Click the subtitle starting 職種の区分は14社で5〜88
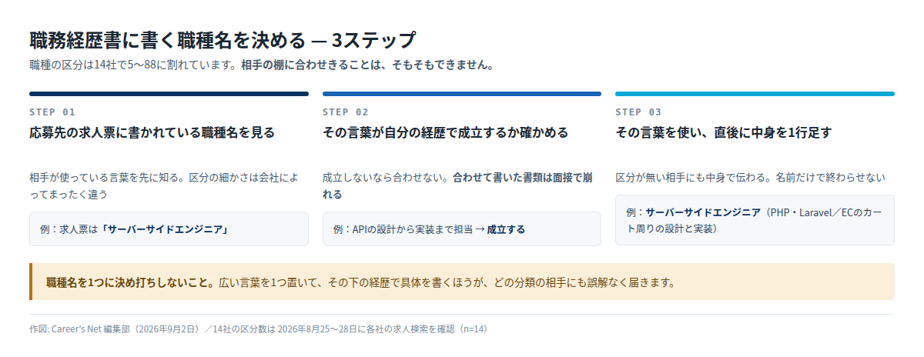The image size is (924, 357). pyautogui.click(x=261, y=65)
